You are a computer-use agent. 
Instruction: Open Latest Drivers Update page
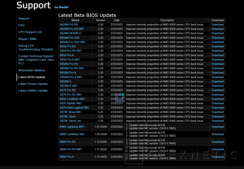[33, 84]
